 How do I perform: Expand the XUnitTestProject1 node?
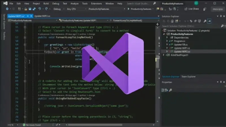point(164,55)
